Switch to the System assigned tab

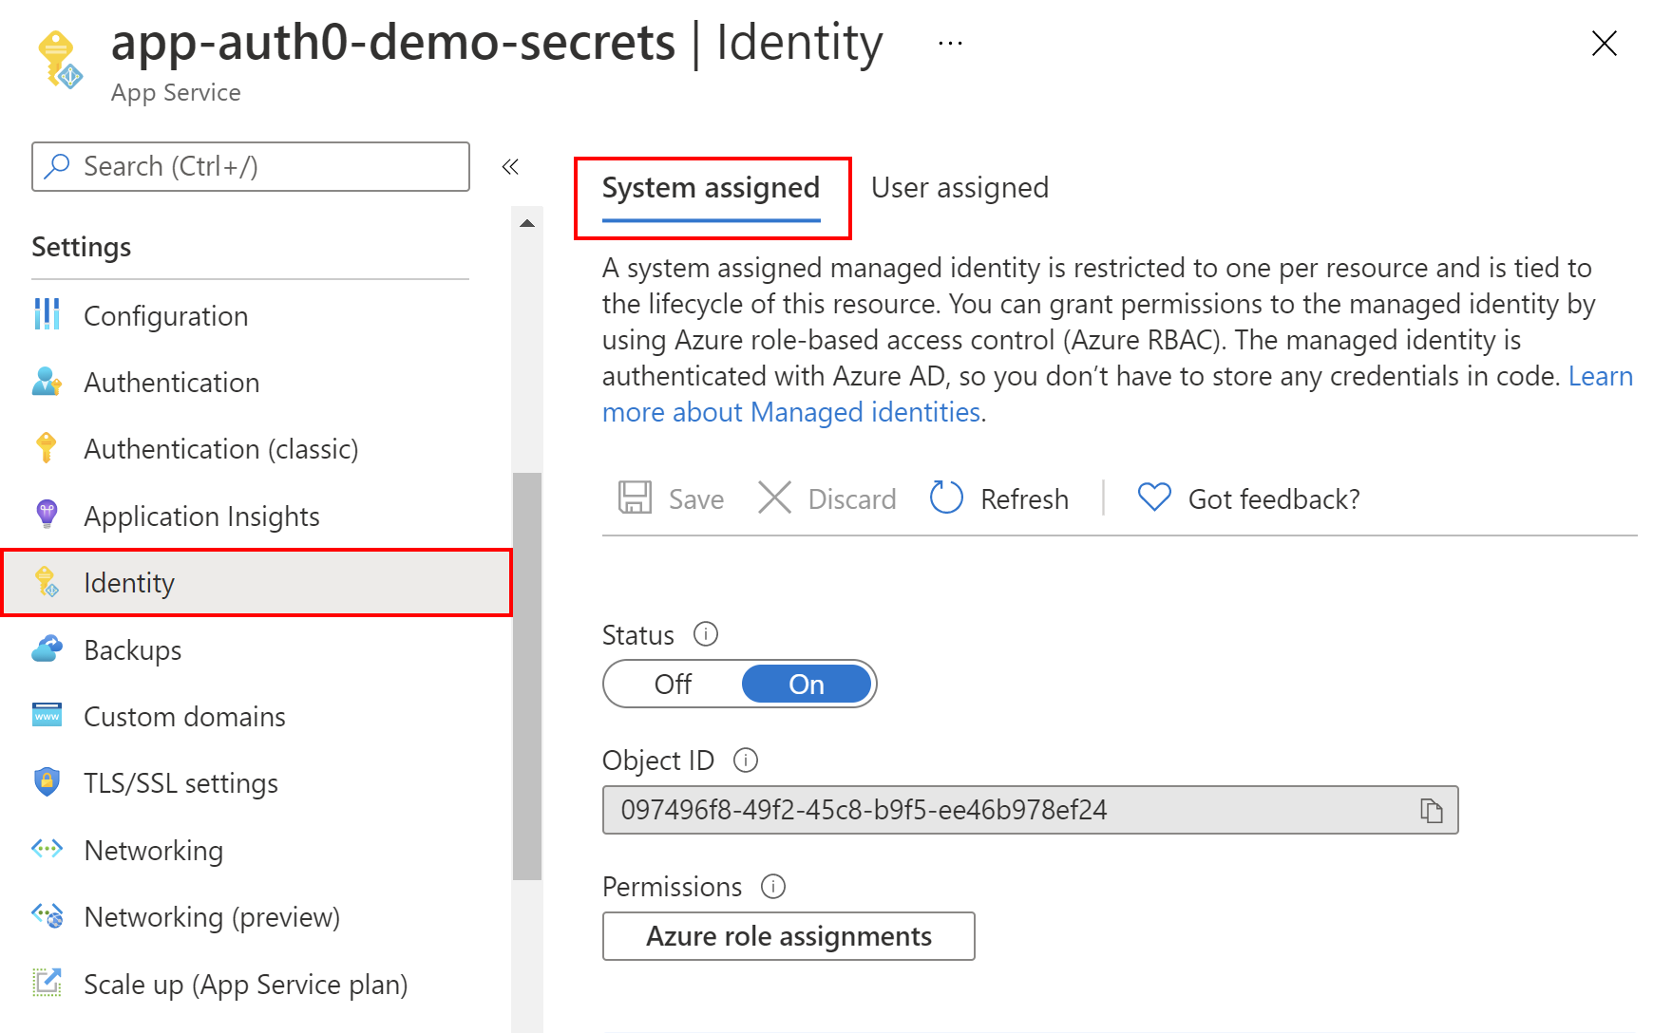pyautogui.click(x=712, y=188)
